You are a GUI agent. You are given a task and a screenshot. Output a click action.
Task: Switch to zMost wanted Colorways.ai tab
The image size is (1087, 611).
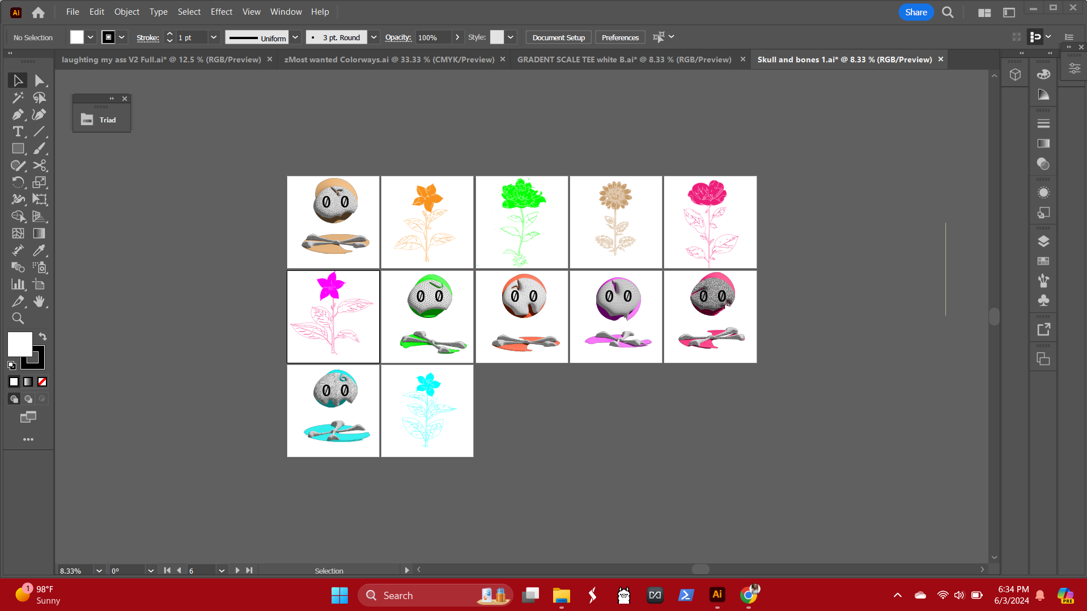pos(389,60)
